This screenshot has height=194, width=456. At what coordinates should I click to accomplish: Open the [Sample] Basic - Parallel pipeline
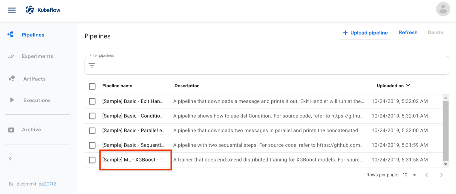(134, 131)
